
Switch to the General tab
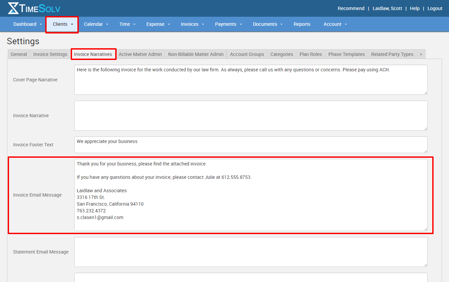18,54
